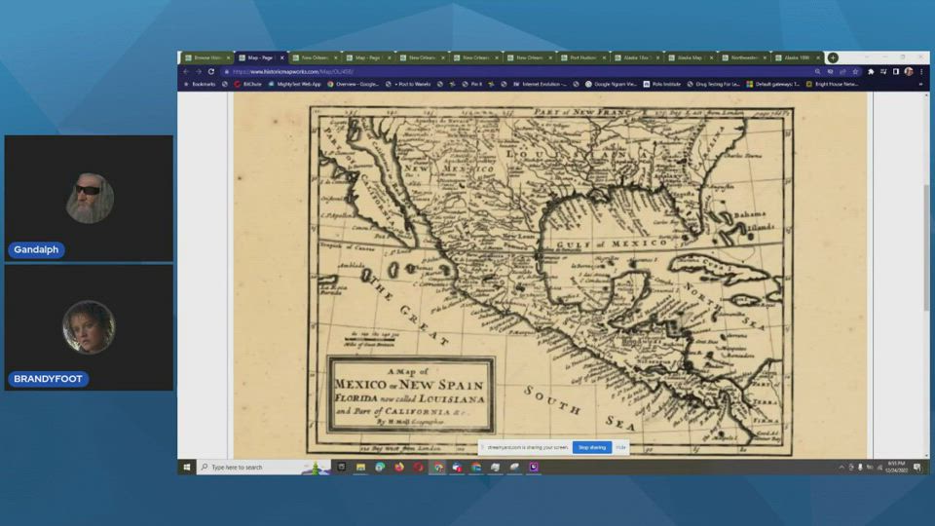Toggle the browser side panel icon
This screenshot has height=526, width=935.
pyautogui.click(x=895, y=71)
